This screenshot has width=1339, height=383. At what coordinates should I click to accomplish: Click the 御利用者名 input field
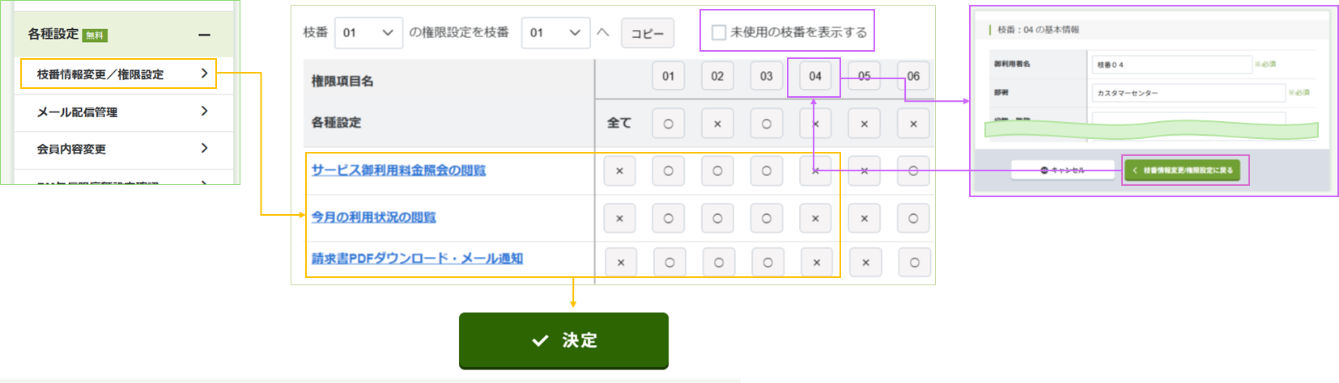coord(1171,65)
